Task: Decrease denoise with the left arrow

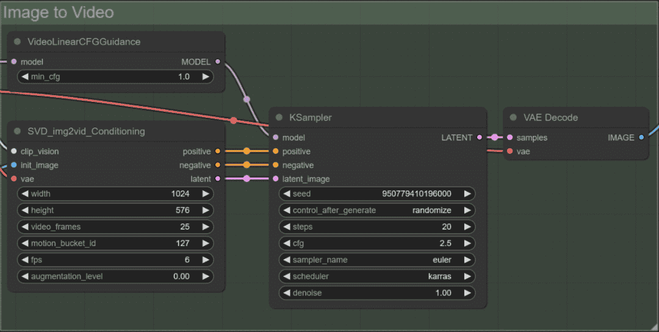Action: (287, 293)
